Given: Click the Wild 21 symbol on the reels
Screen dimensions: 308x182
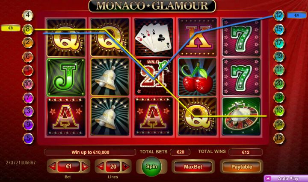Looking at the screenshot, I should tap(154, 77).
